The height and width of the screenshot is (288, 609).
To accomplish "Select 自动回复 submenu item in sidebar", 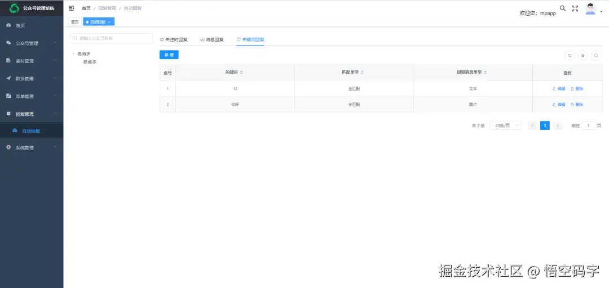I will 32,130.
